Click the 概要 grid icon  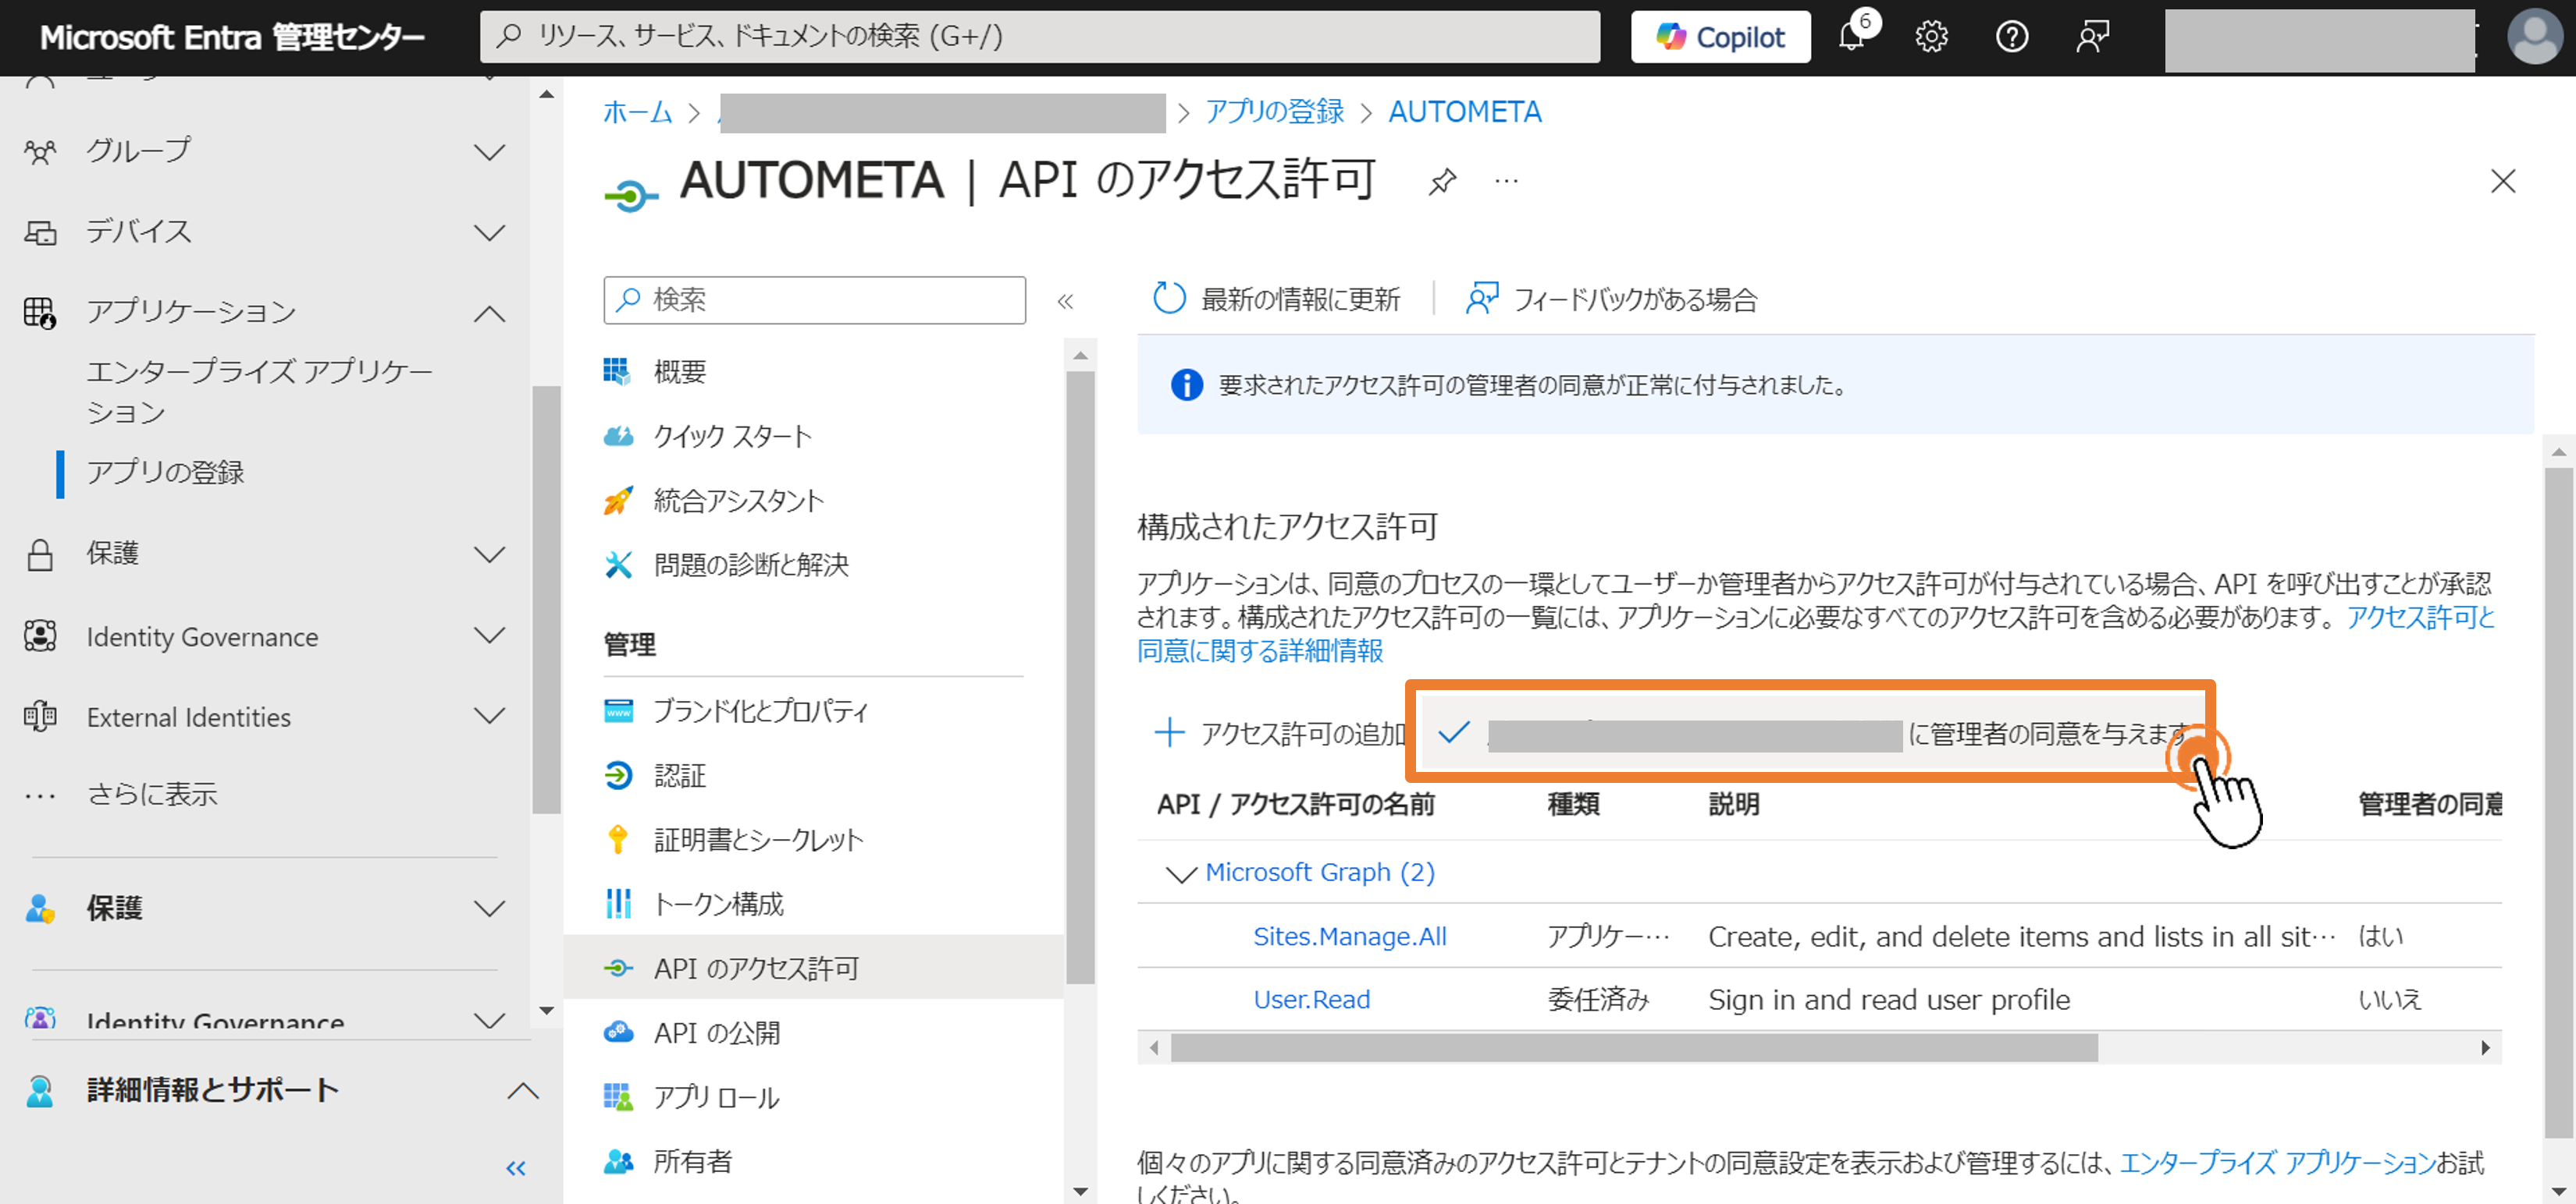click(x=617, y=372)
